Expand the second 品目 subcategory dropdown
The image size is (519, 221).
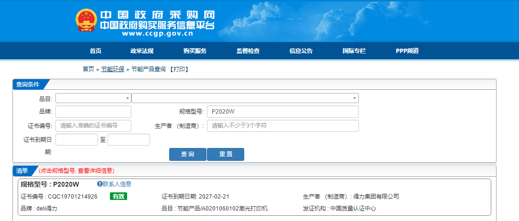pyautogui.click(x=245, y=98)
